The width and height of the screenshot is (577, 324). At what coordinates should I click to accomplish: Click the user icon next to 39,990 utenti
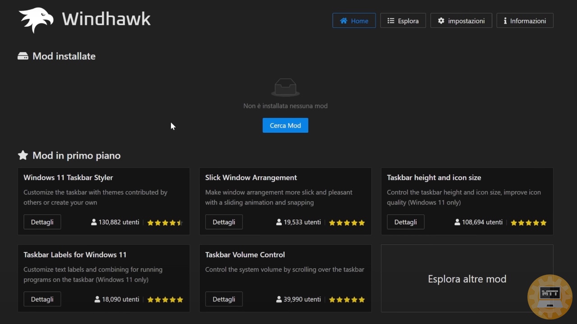pyautogui.click(x=279, y=299)
